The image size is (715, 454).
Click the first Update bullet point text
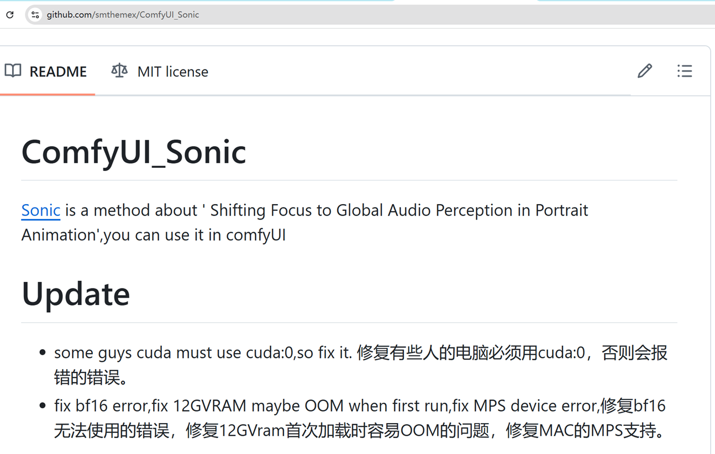[x=359, y=365]
